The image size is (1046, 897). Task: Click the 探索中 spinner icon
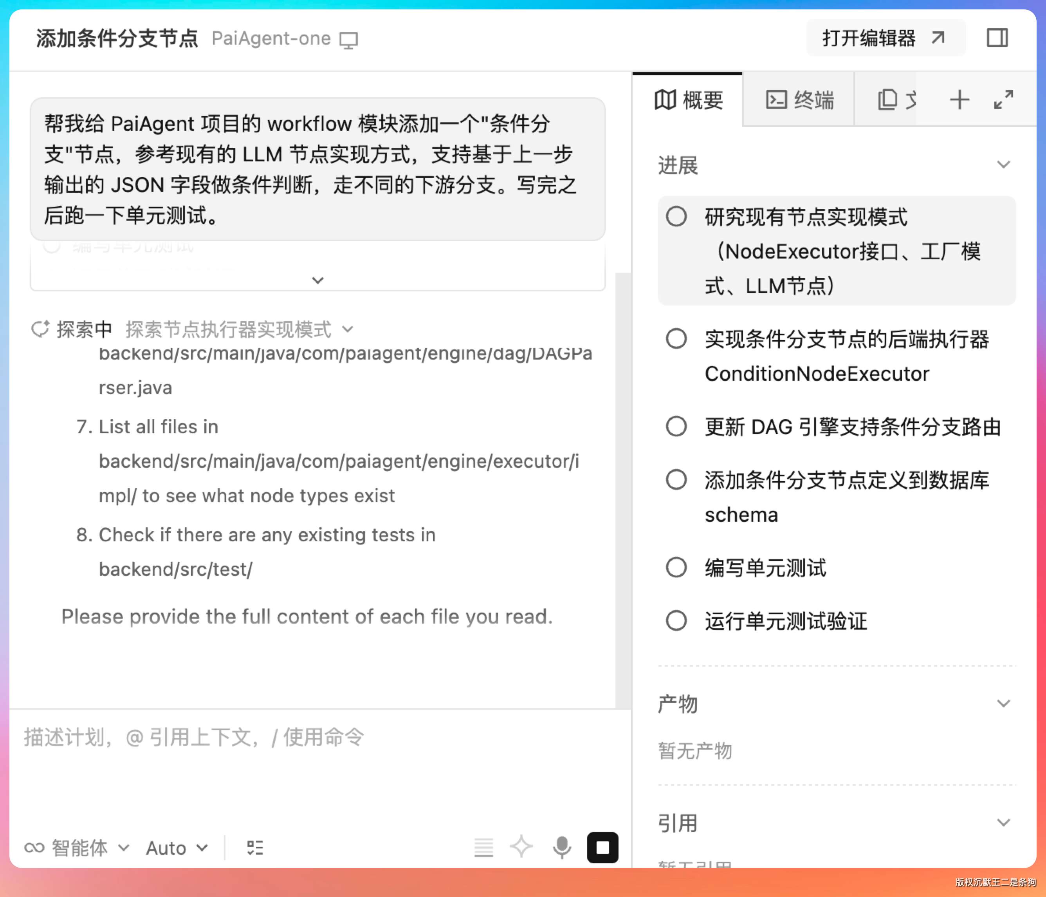40,329
